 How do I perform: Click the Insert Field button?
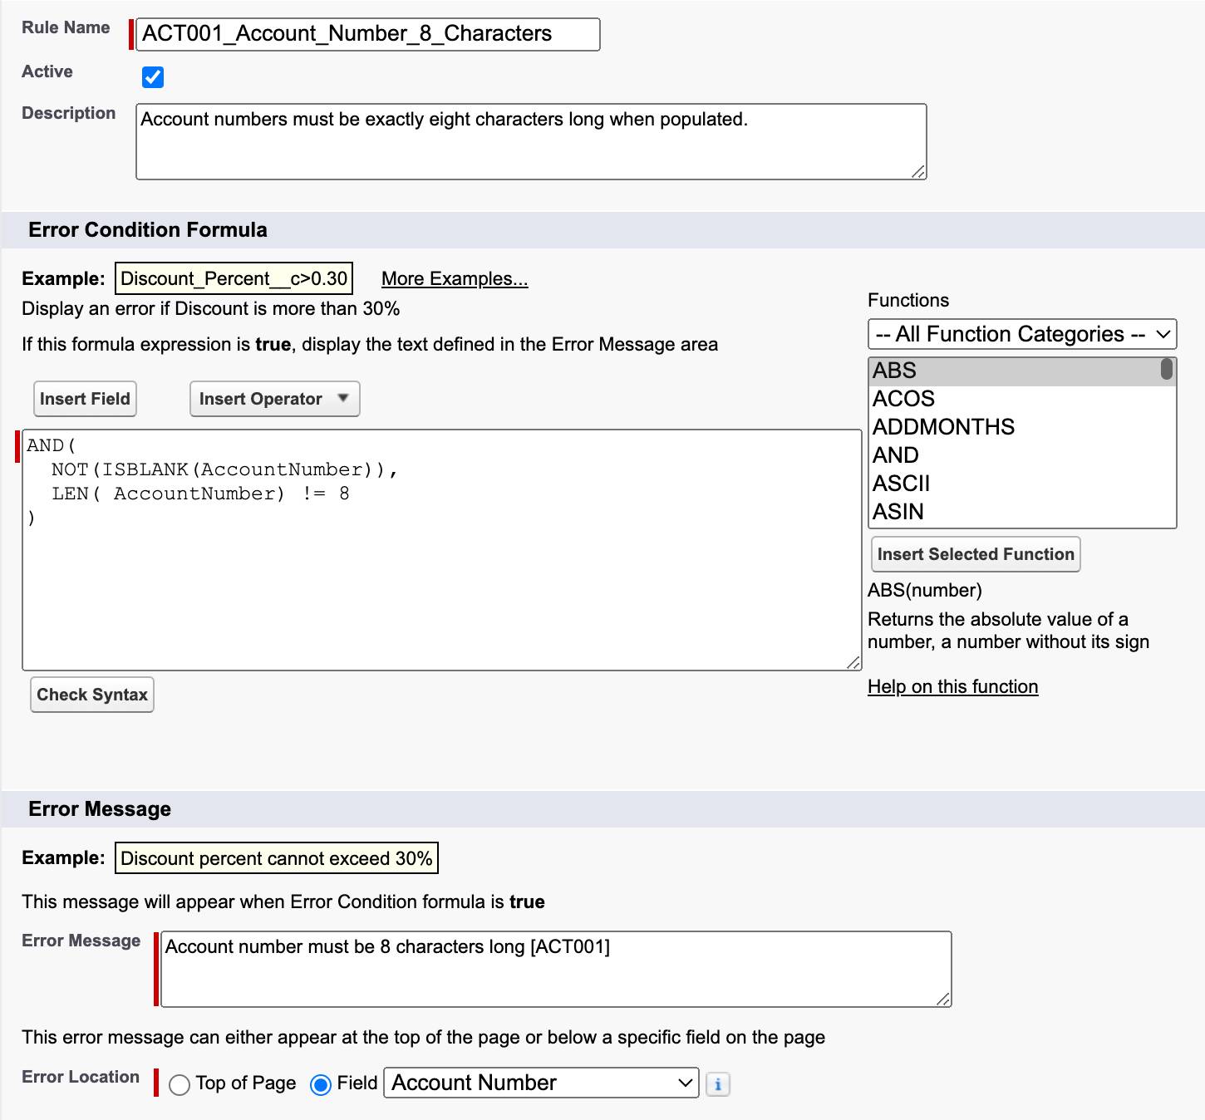pos(85,399)
